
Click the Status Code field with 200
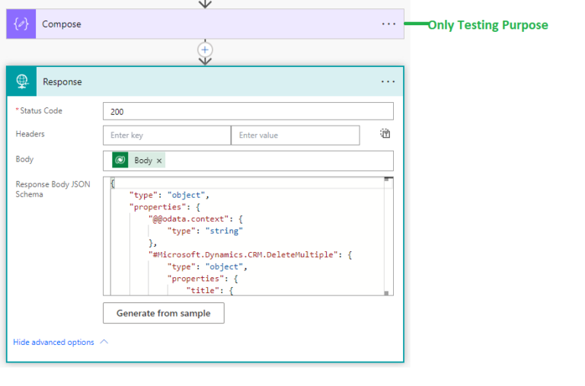click(x=248, y=111)
